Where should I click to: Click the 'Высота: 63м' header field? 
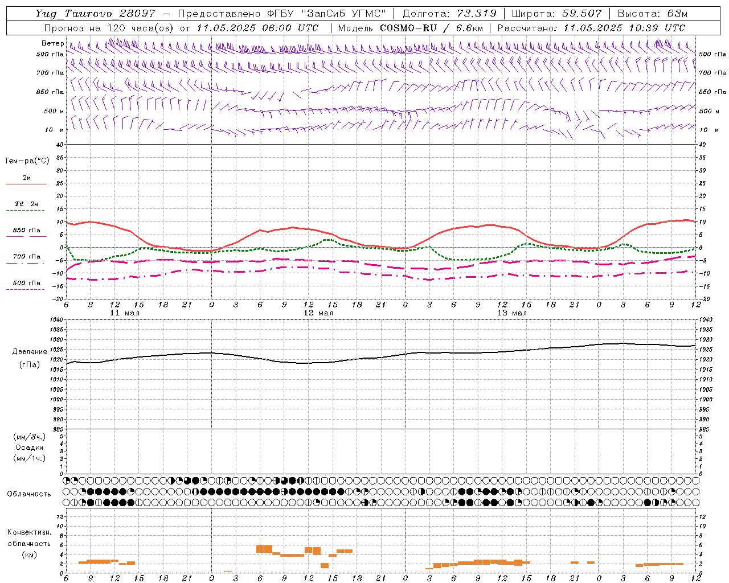click(x=652, y=14)
